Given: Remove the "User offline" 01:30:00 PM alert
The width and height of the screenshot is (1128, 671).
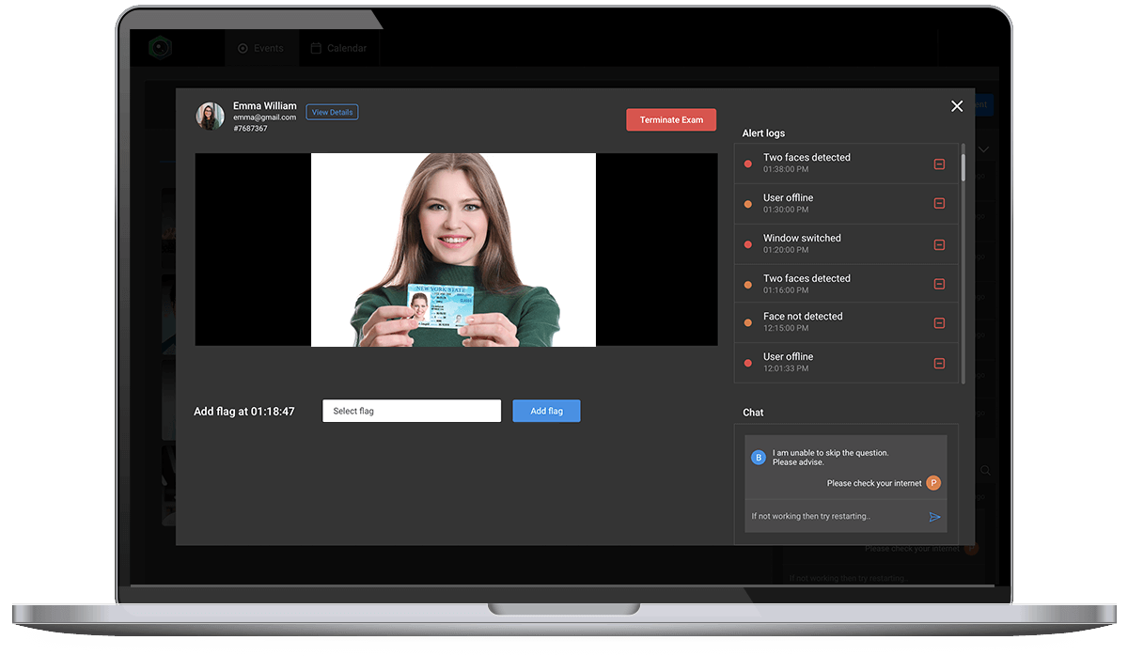Looking at the screenshot, I should point(939,203).
